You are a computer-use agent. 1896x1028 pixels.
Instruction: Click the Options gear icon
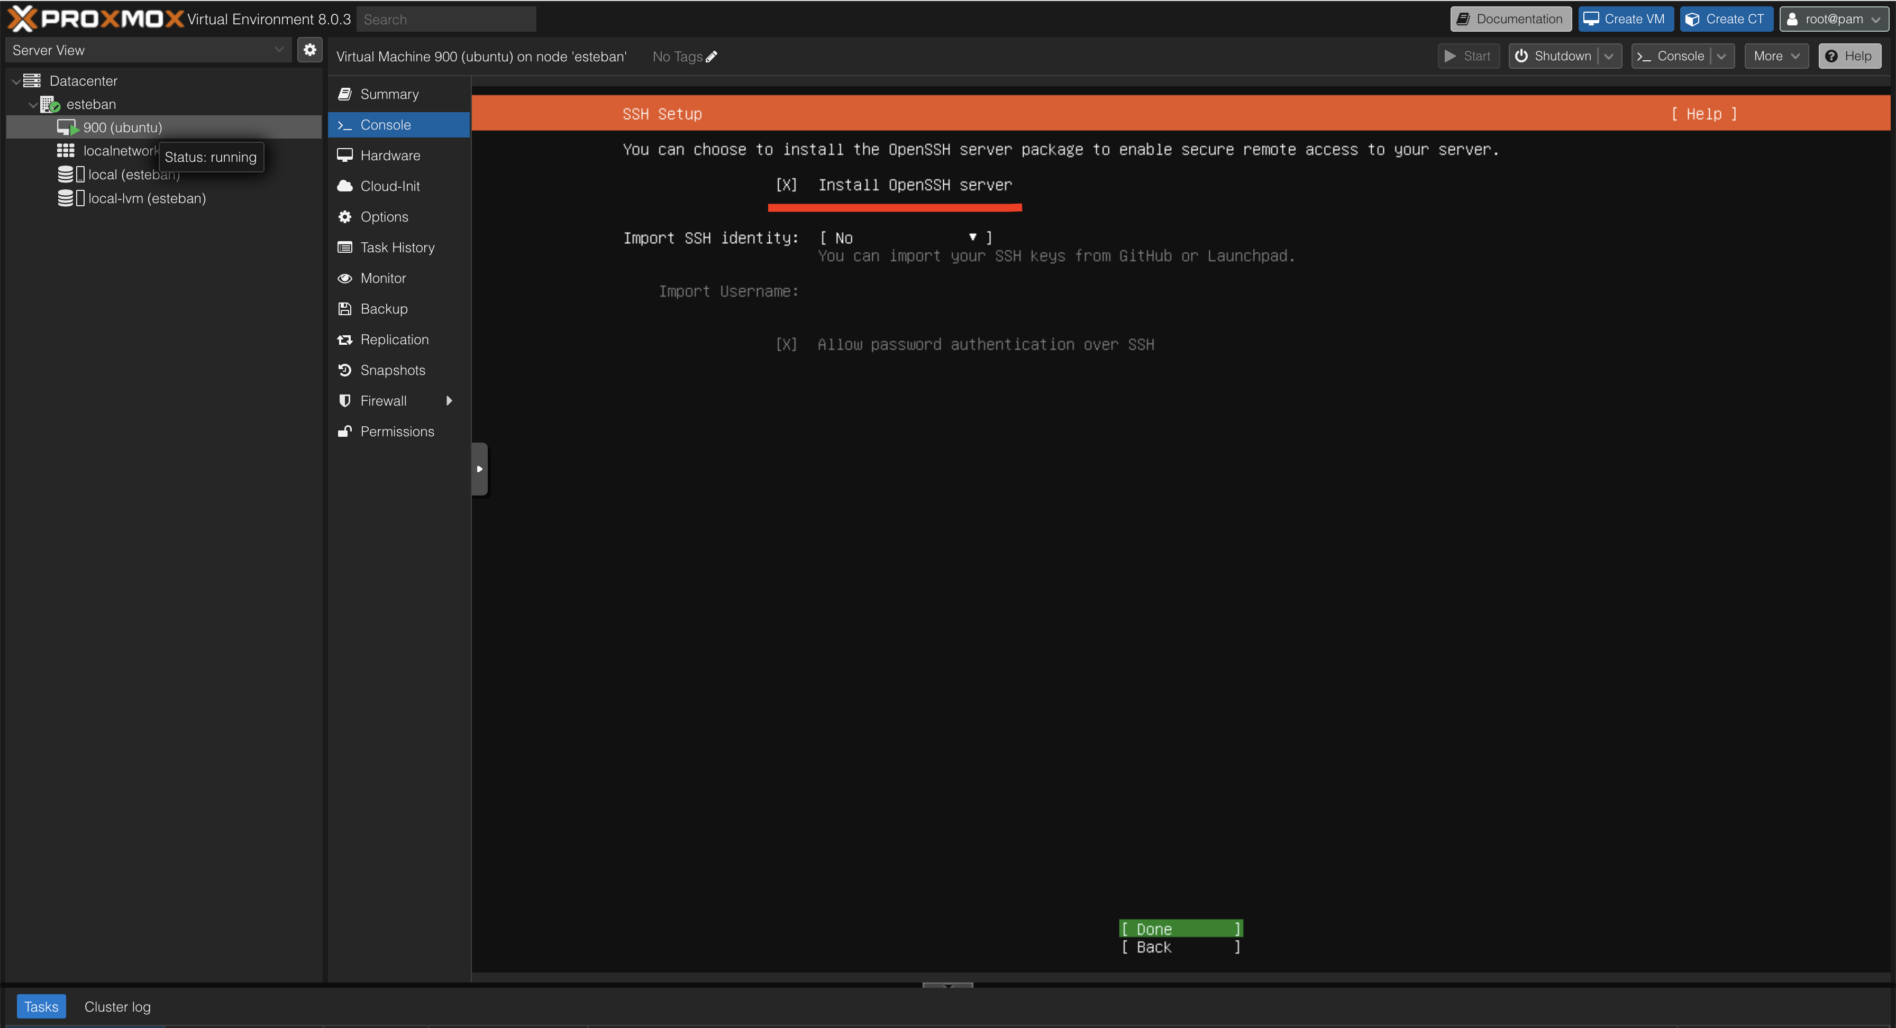click(344, 216)
